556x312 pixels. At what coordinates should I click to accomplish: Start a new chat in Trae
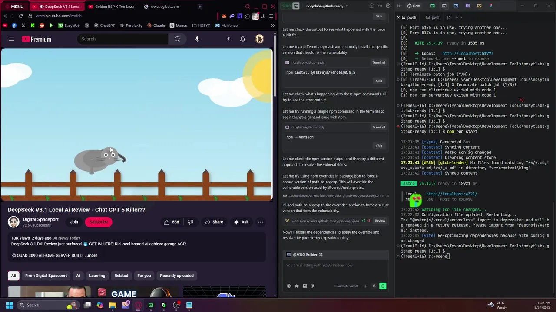[371, 6]
